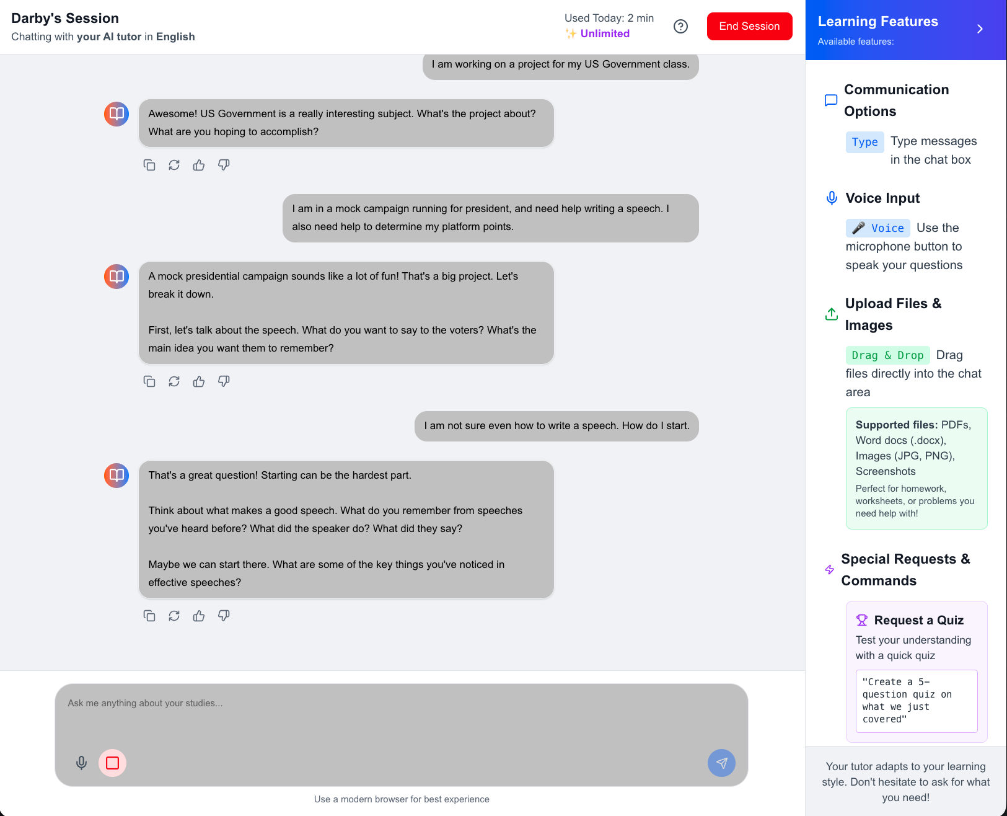
Task: Regenerate the speech breakdown reply
Action: (174, 381)
